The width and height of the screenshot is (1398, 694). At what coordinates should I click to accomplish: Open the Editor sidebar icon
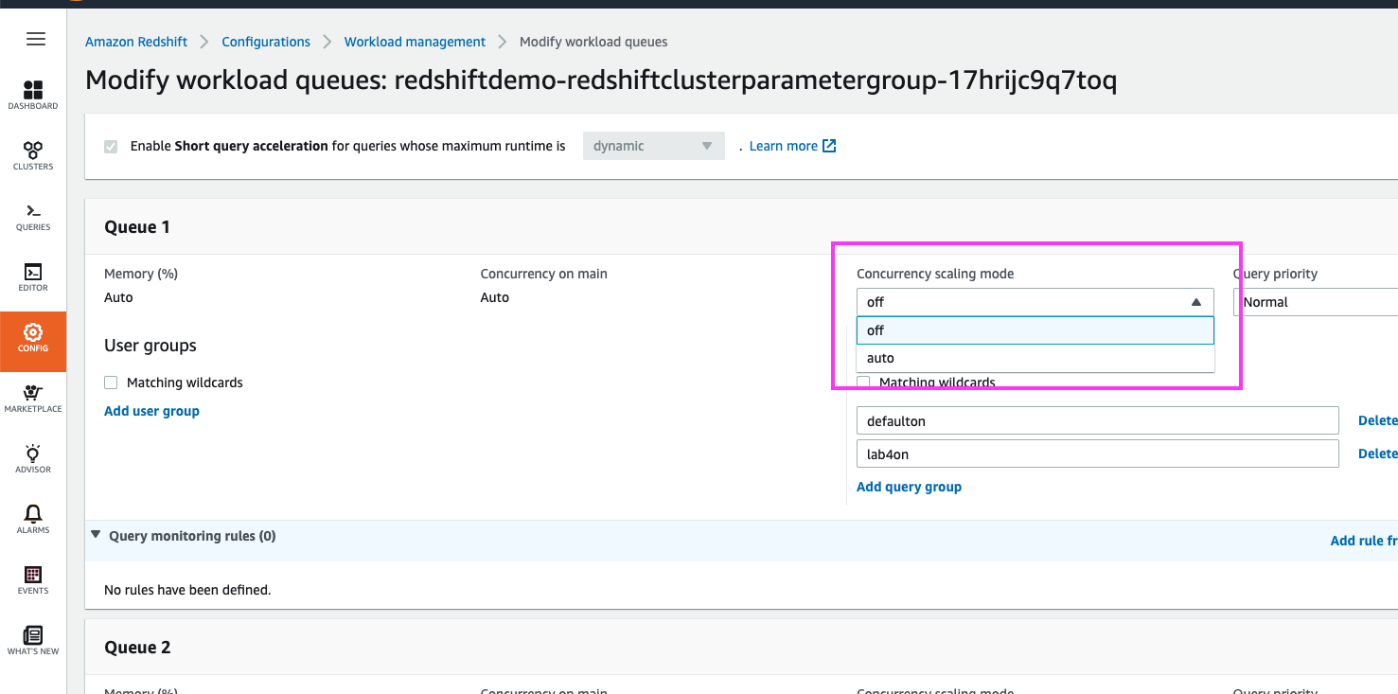point(33,276)
